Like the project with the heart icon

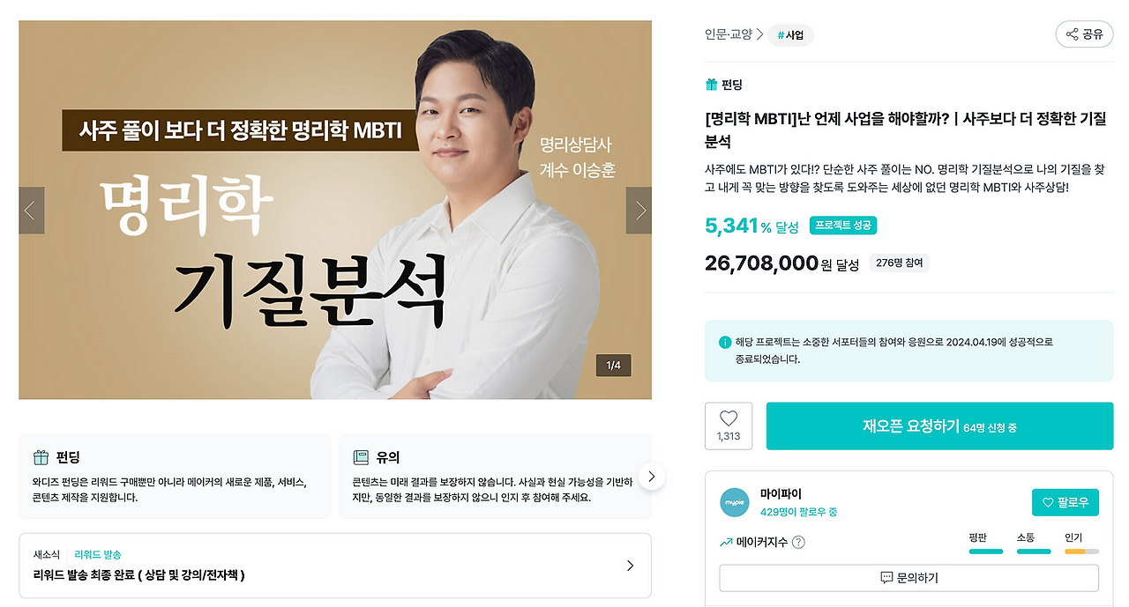729,426
